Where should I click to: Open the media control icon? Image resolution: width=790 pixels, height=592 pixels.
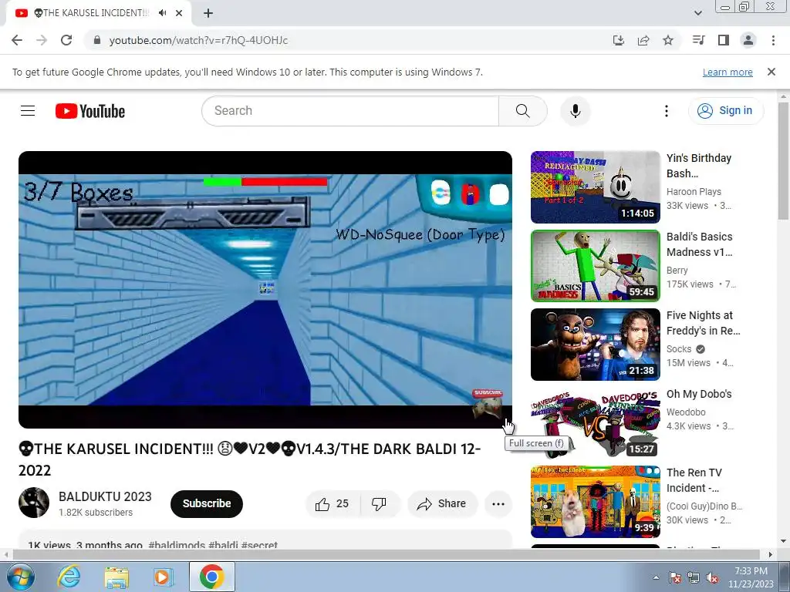point(698,40)
